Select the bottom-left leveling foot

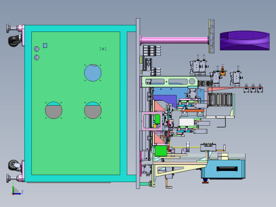[13, 178]
